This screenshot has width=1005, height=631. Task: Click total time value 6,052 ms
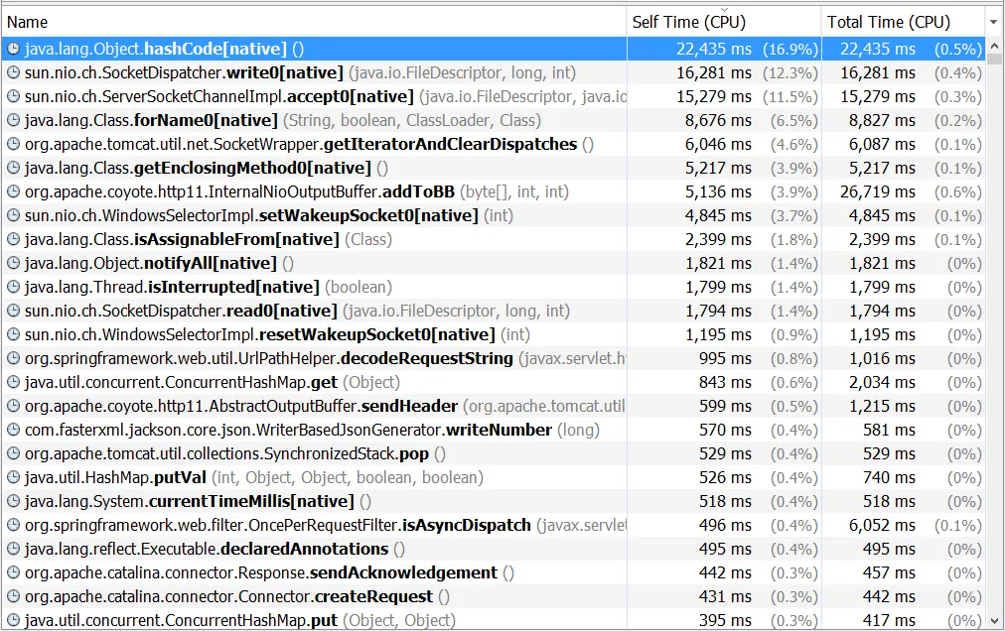pyautogui.click(x=882, y=525)
